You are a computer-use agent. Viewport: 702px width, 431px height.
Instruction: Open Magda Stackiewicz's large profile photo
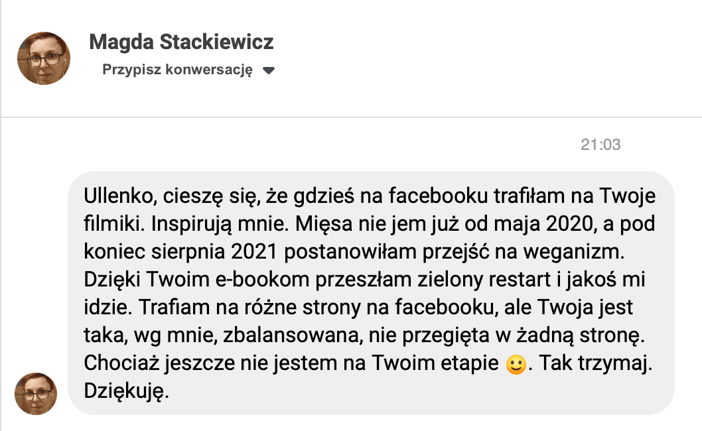pyautogui.click(x=44, y=58)
